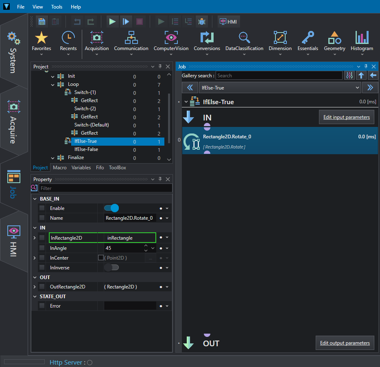
Task: Select the IfElse-False tree item
Action: (86, 149)
